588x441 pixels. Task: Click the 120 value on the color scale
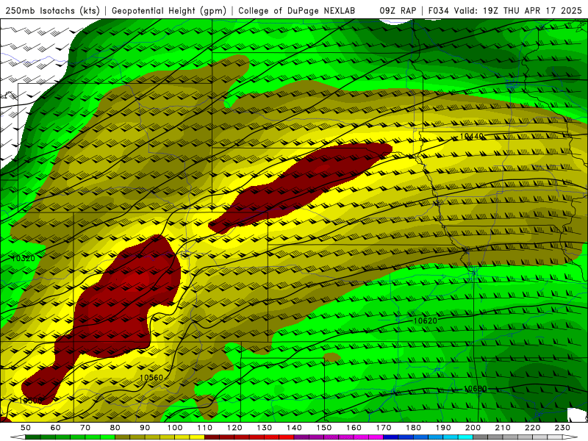[x=234, y=428]
